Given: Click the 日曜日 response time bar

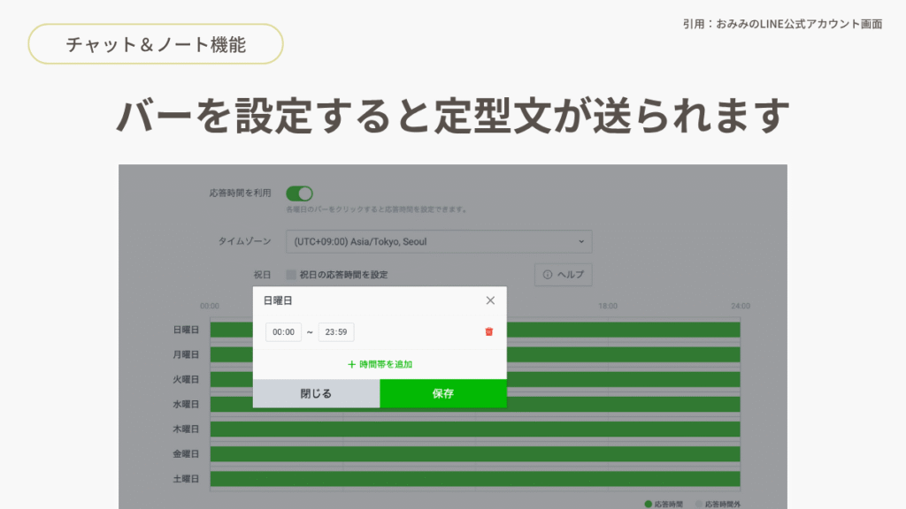Looking at the screenshot, I should click(619, 330).
